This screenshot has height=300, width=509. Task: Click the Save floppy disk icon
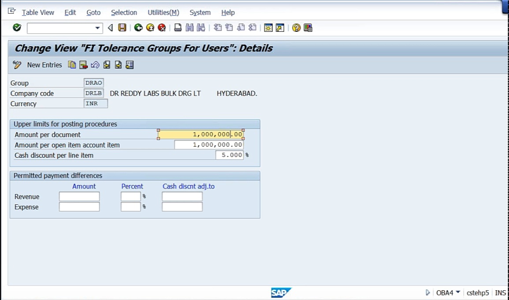pos(122,28)
